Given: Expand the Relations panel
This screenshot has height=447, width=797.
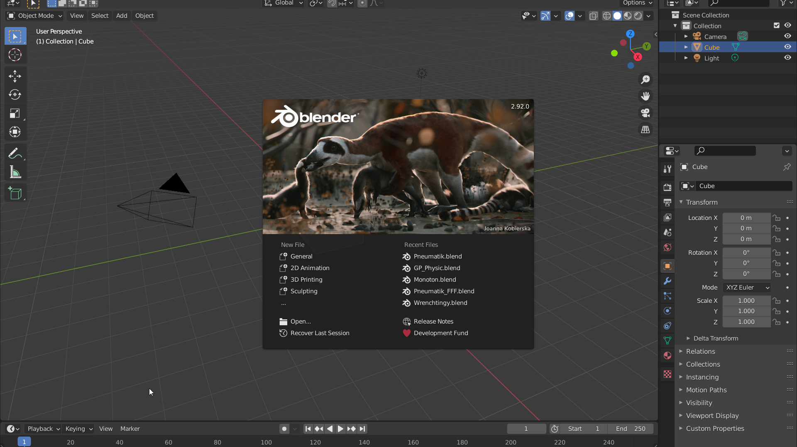Looking at the screenshot, I should click(x=700, y=351).
